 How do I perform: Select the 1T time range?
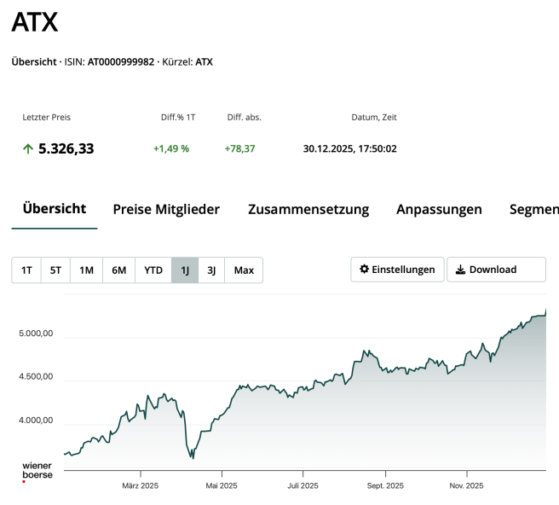(26, 270)
